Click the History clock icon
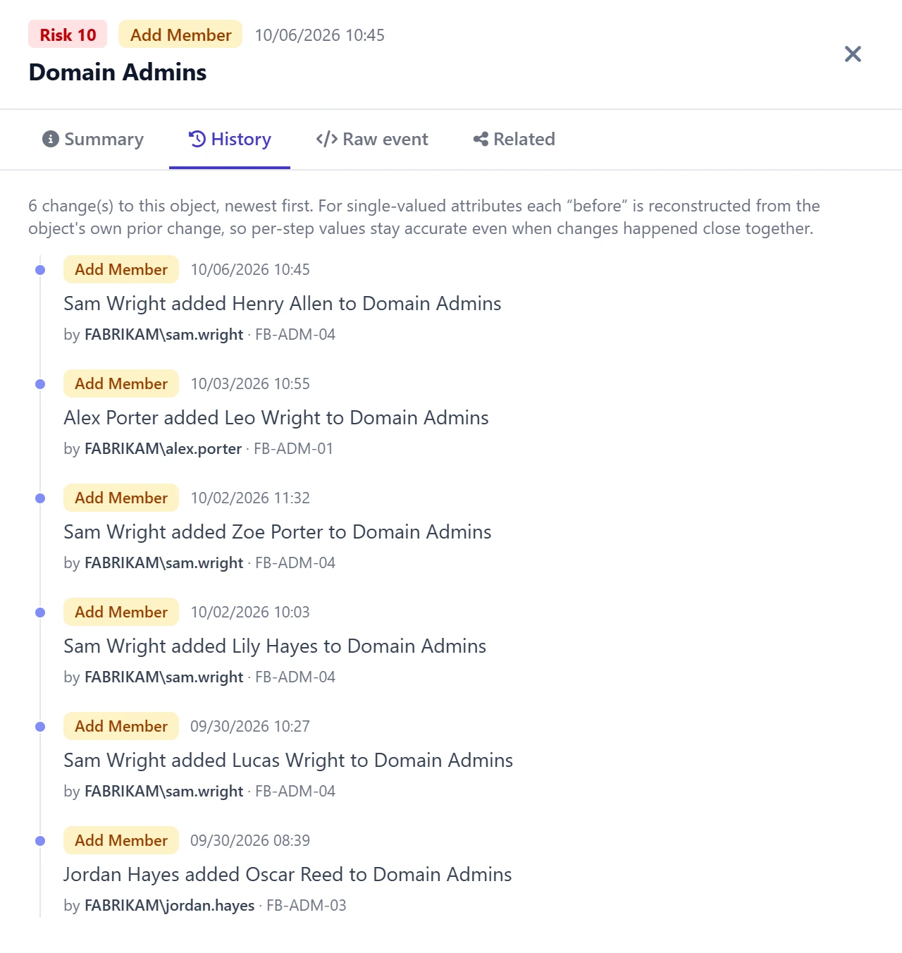The image size is (902, 953). (x=197, y=139)
